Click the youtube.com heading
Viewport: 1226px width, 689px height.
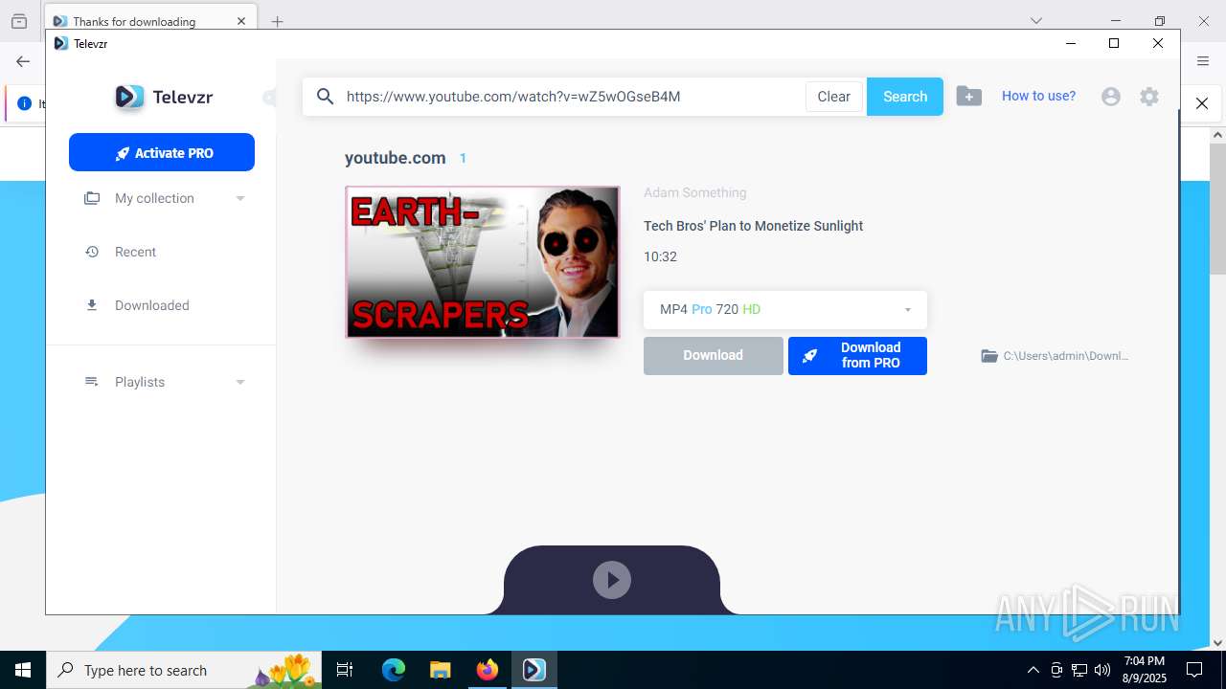[396, 158]
